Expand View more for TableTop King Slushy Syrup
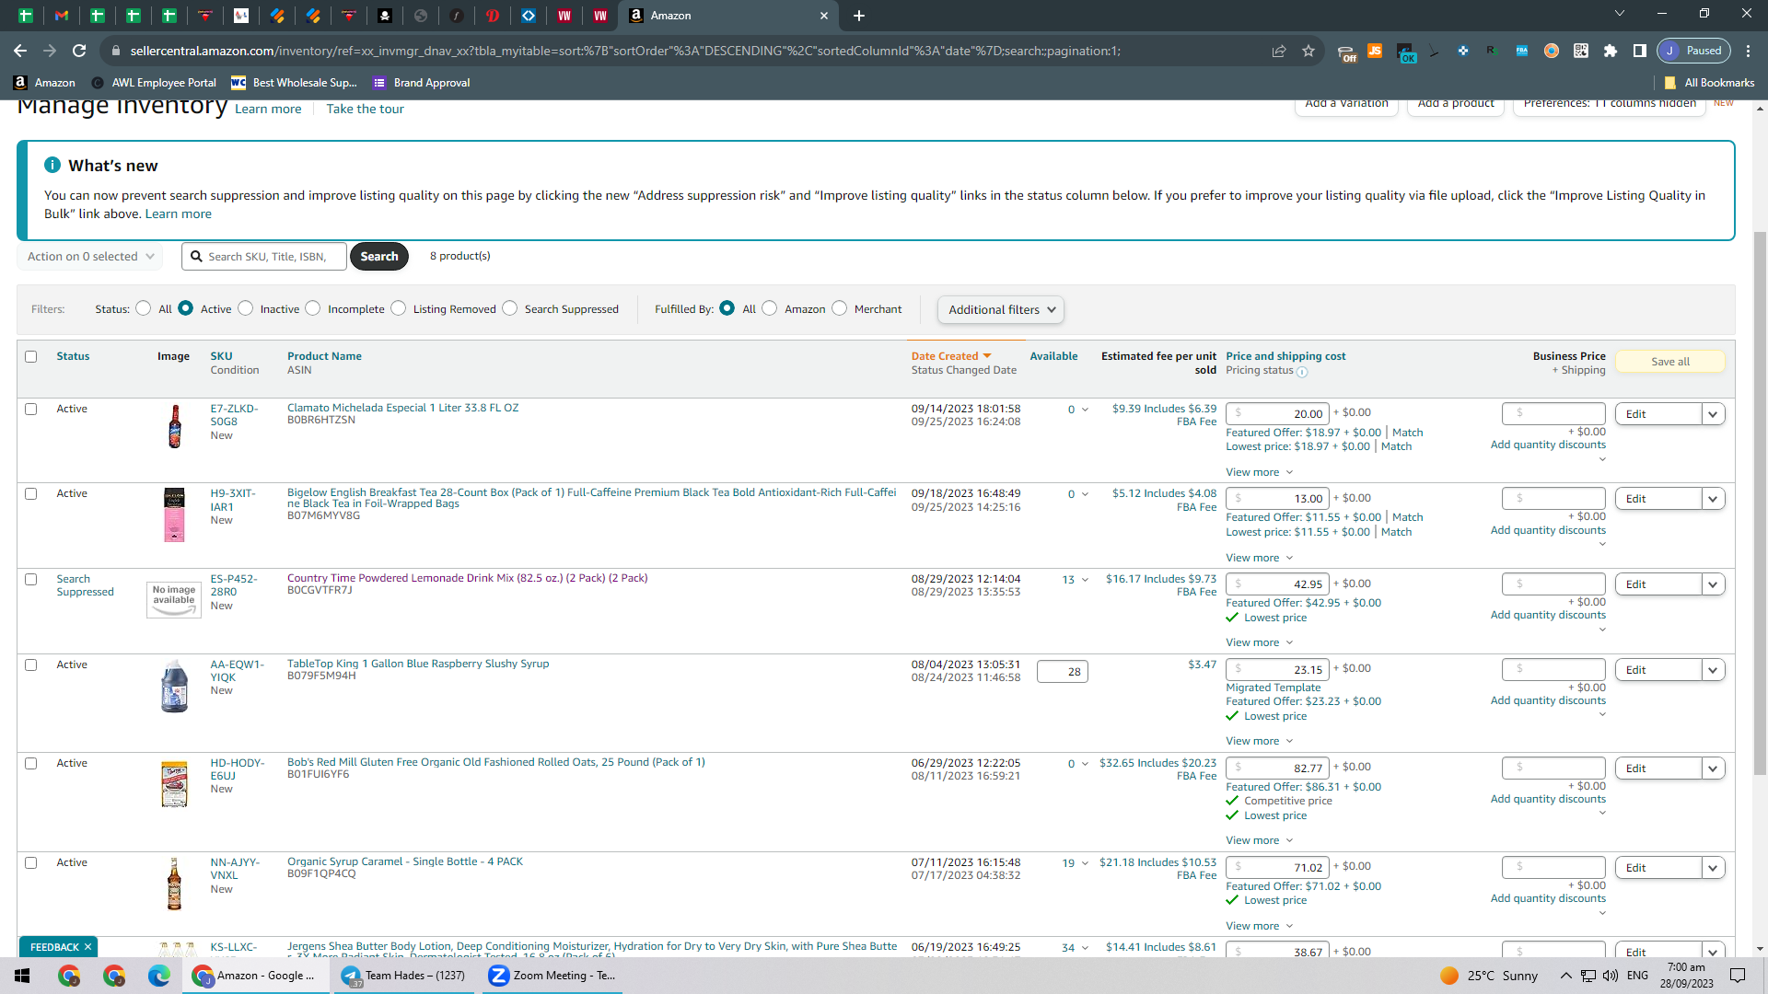Viewport: 1768px width, 994px height. coord(1259,741)
